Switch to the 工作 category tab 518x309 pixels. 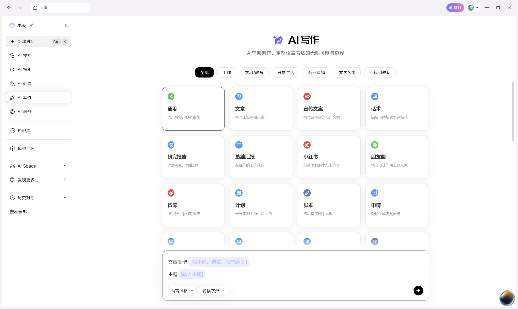[x=227, y=73]
